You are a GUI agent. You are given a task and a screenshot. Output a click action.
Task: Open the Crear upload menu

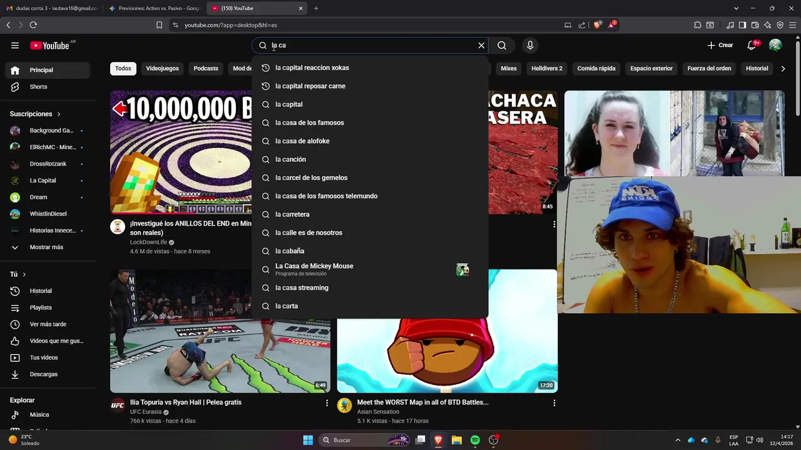point(720,45)
